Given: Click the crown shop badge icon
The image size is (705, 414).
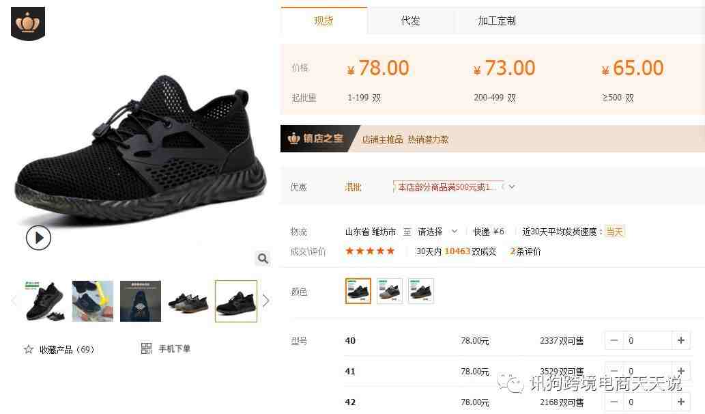Looking at the screenshot, I should click(x=28, y=23).
